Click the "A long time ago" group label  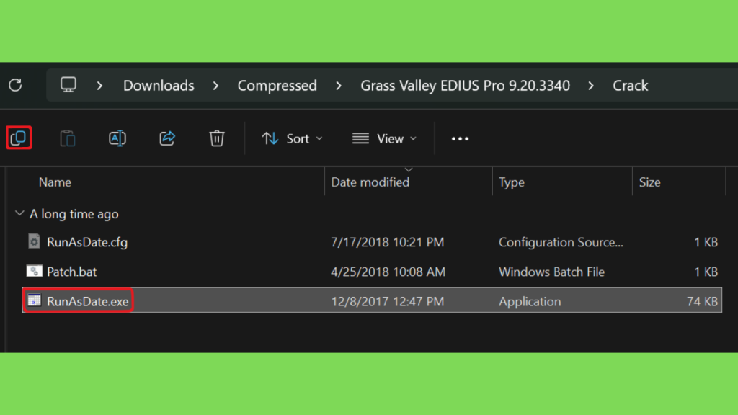[74, 214]
